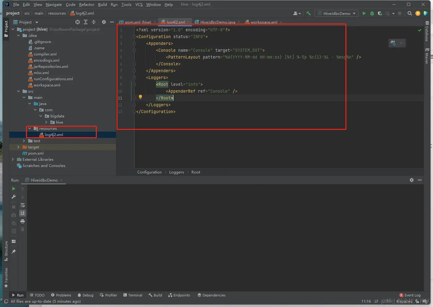The height and width of the screenshot is (307, 433).
Task: Rerun HiveJdbcDemo in Run panel
Action: coord(14,189)
